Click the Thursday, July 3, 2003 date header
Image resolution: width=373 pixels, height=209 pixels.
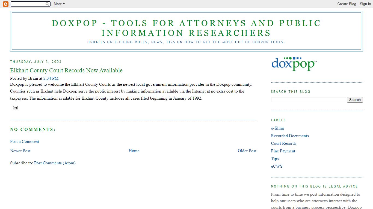[36, 62]
